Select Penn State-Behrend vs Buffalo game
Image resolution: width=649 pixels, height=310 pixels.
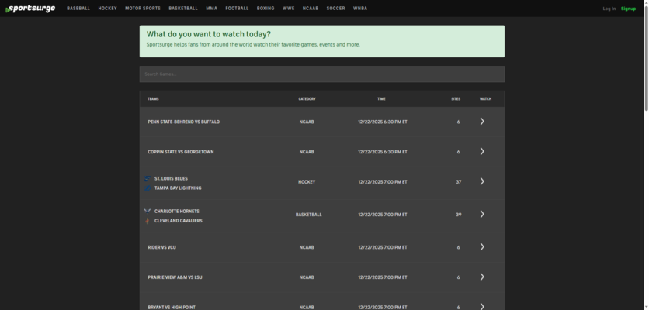click(184, 122)
